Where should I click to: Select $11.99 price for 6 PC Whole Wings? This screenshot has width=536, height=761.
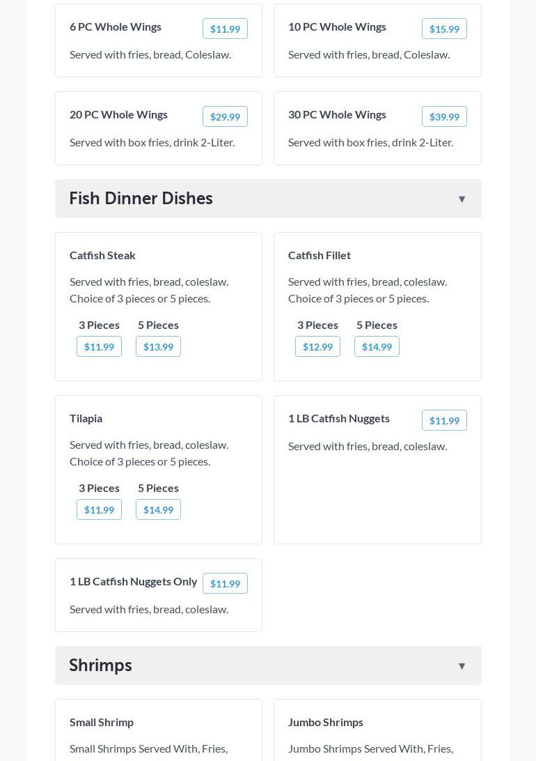click(225, 29)
